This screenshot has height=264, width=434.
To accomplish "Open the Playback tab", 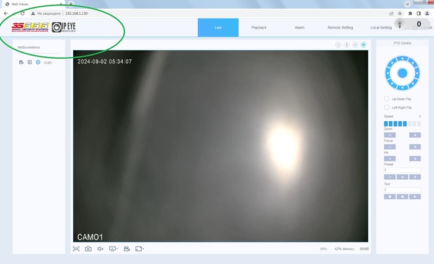I will 259,28.
